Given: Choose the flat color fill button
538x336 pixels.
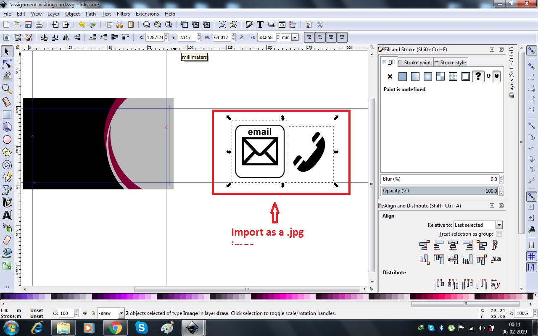Looking at the screenshot, I should click(403, 76).
